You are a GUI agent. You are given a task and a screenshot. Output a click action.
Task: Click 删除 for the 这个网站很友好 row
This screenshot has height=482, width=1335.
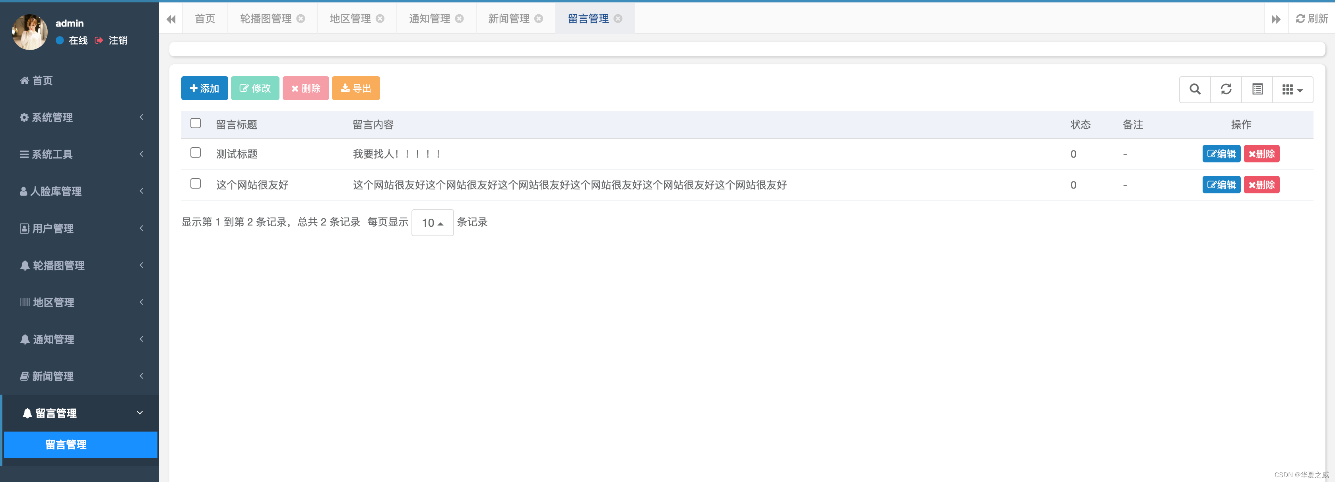[1261, 185]
